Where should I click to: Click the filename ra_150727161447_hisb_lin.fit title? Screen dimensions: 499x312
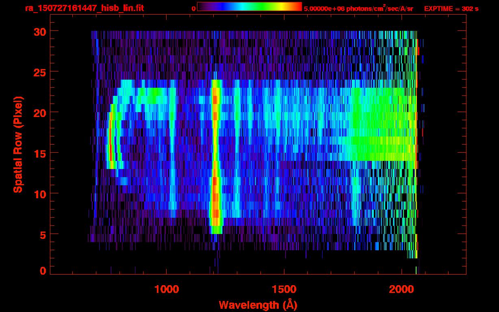pos(84,8)
